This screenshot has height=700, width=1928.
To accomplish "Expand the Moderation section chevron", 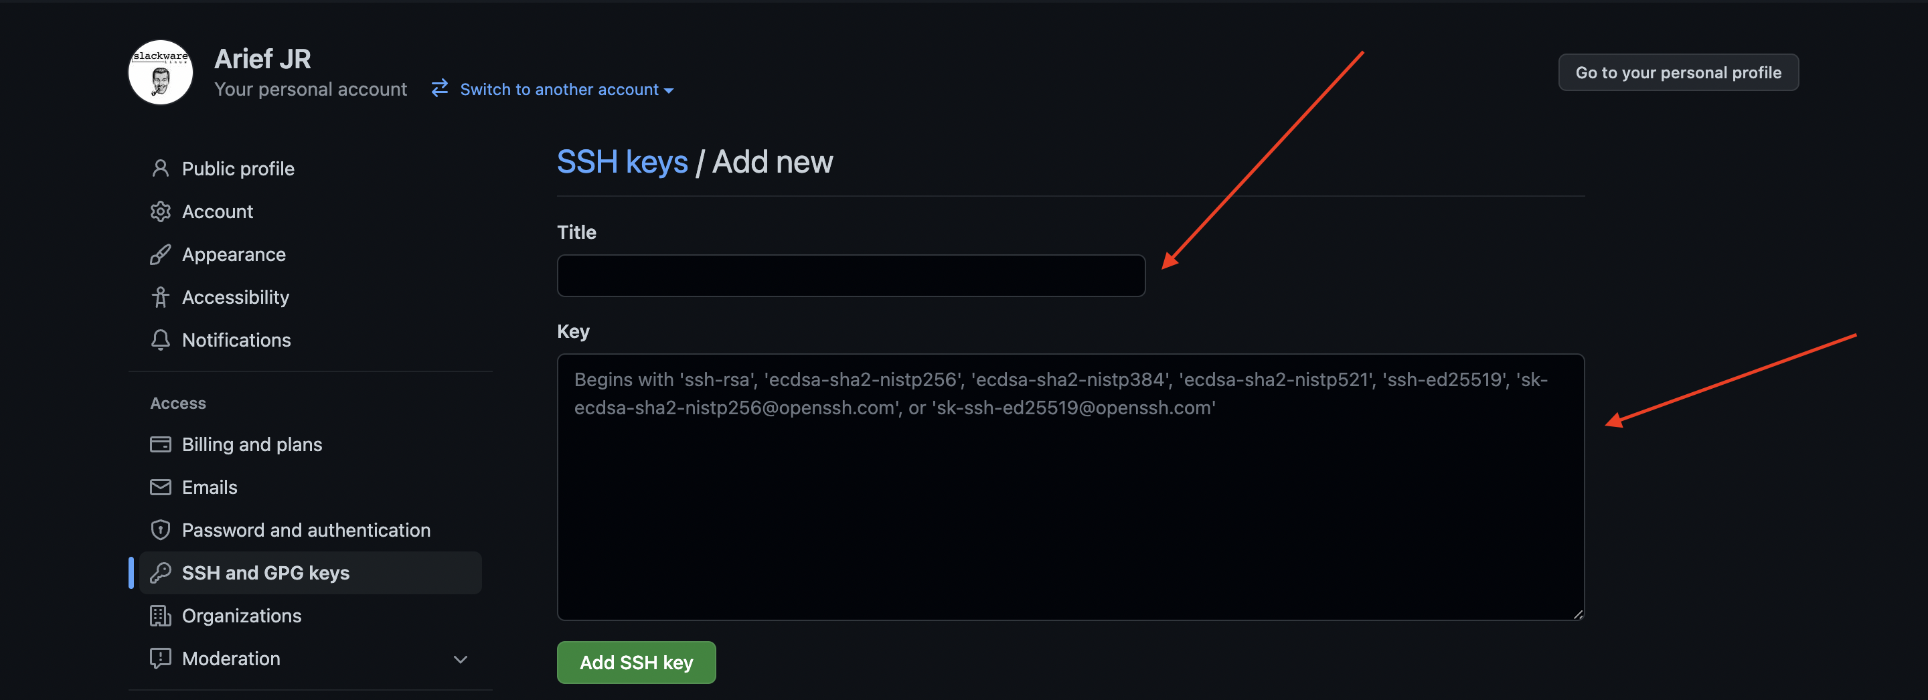I will [461, 659].
